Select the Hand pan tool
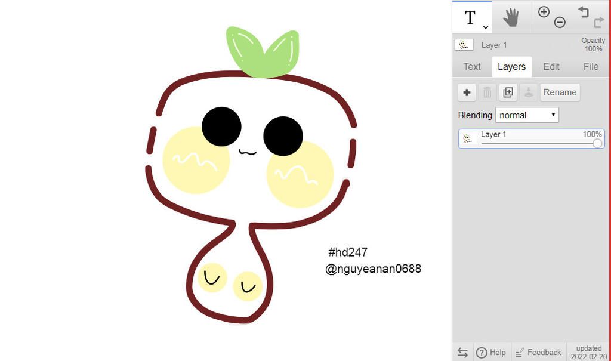The width and height of the screenshot is (611, 361). click(511, 17)
